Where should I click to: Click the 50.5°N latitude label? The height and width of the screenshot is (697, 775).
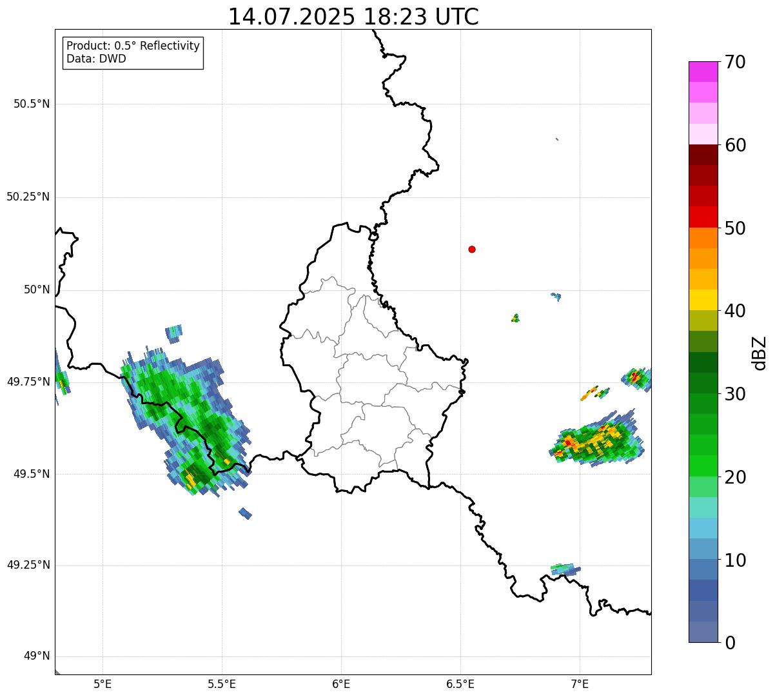(32, 104)
